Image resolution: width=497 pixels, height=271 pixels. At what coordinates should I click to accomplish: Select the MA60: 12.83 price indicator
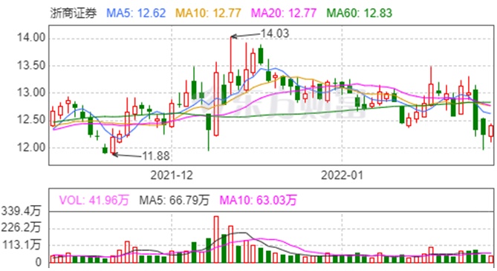pyautogui.click(x=359, y=13)
